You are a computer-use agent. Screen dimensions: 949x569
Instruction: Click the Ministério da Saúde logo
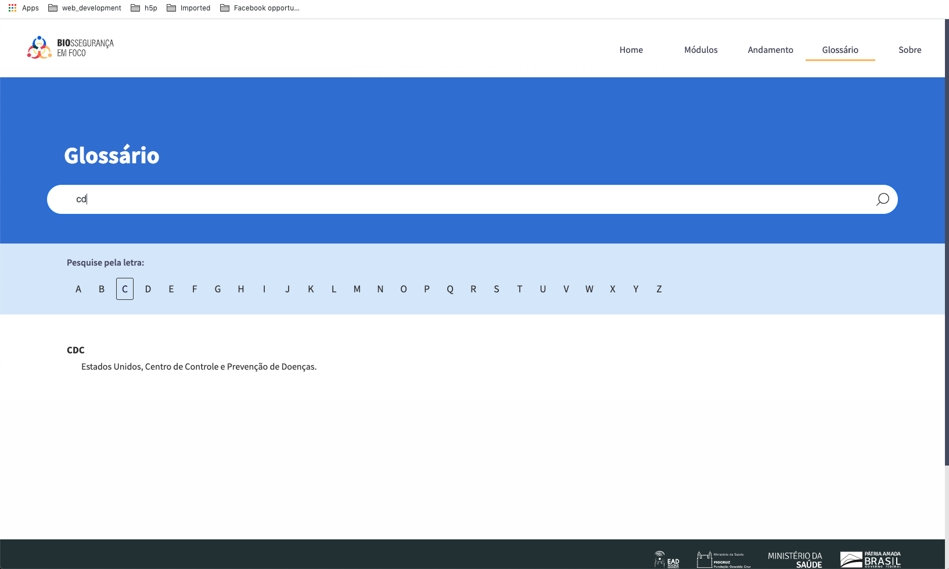[795, 560]
